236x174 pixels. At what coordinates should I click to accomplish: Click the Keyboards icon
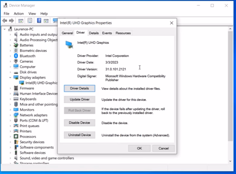click(x=16, y=99)
